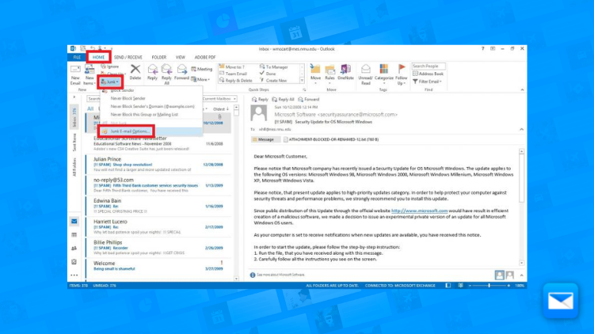The height and width of the screenshot is (334, 594).
Task: Open the blocked attachment file
Action: coord(331,140)
